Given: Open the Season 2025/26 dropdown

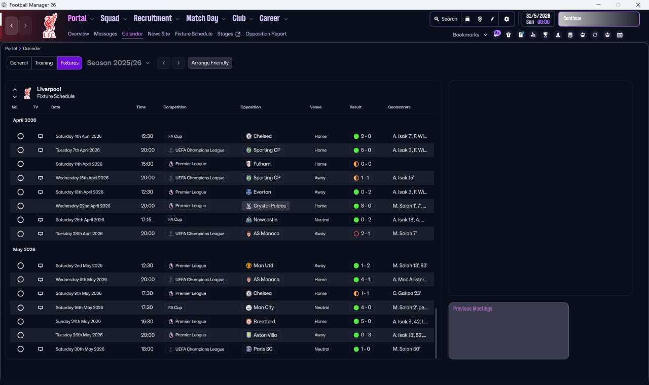Looking at the screenshot, I should (118, 63).
